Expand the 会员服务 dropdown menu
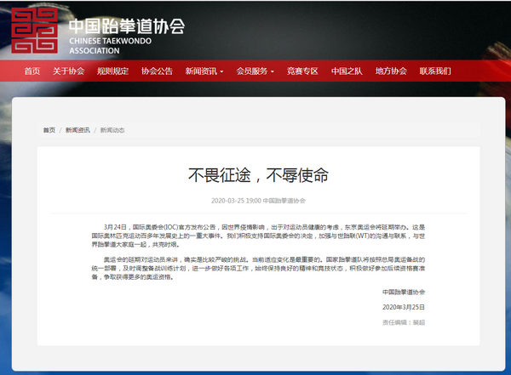 [255, 71]
